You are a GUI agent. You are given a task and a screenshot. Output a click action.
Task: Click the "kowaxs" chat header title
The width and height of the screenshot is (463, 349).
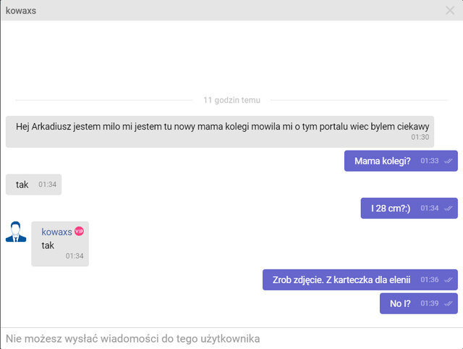[x=21, y=11]
